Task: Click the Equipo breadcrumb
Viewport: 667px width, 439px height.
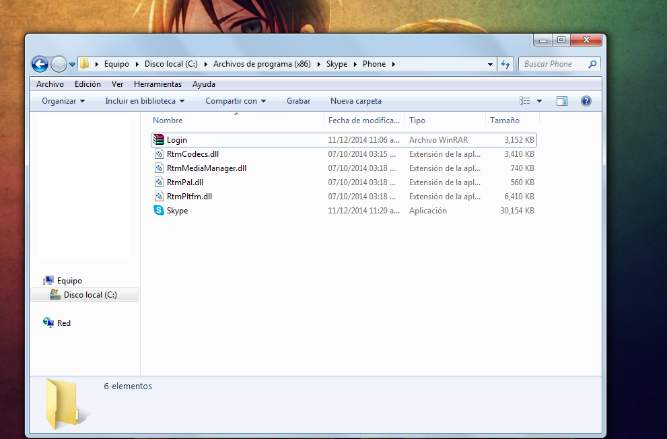Action: click(116, 64)
